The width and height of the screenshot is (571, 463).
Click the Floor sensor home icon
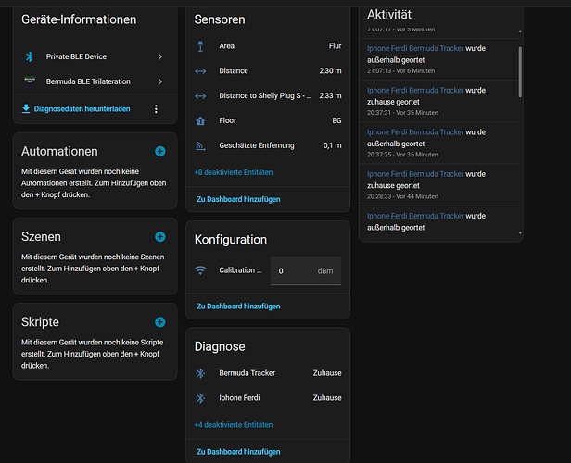(x=200, y=121)
